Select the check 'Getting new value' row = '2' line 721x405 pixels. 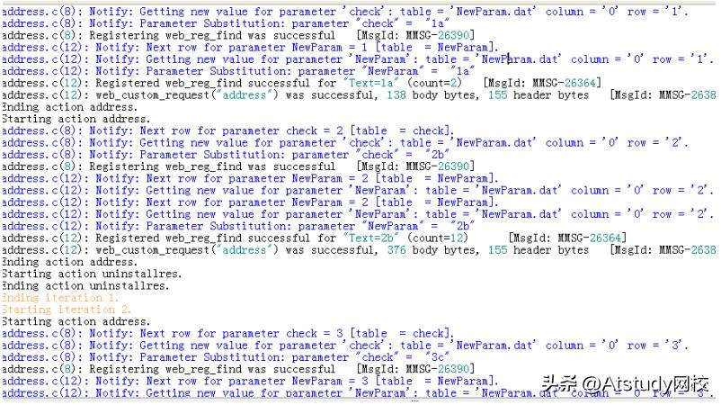pos(345,143)
